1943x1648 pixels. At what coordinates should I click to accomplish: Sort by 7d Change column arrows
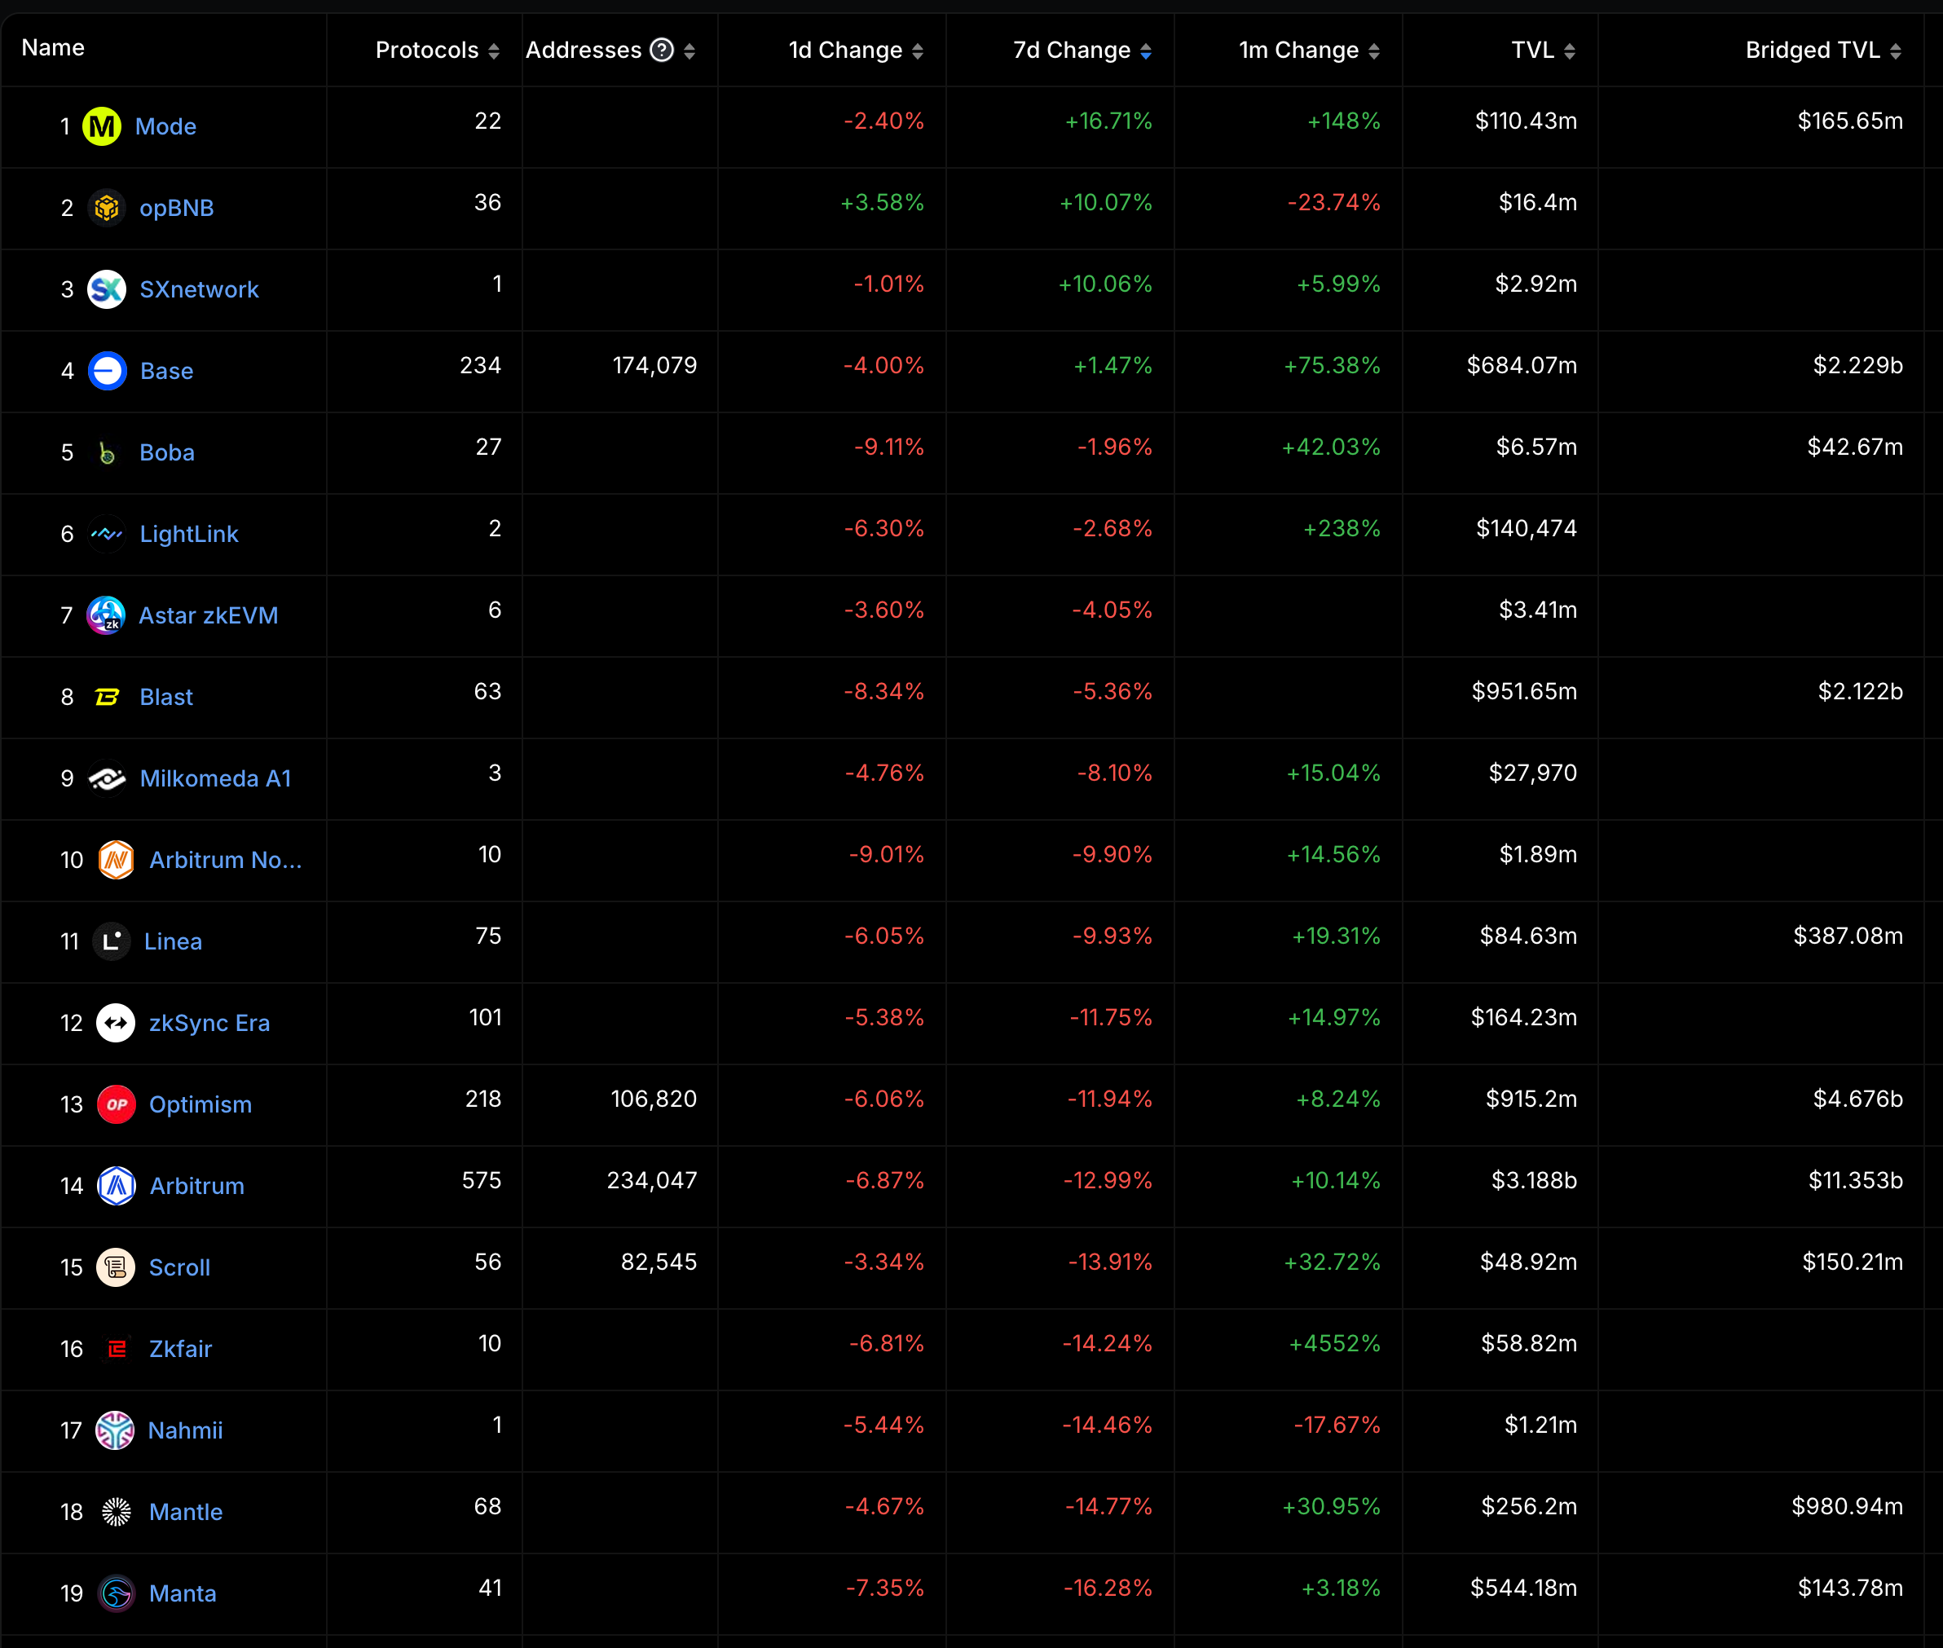pos(1145,51)
